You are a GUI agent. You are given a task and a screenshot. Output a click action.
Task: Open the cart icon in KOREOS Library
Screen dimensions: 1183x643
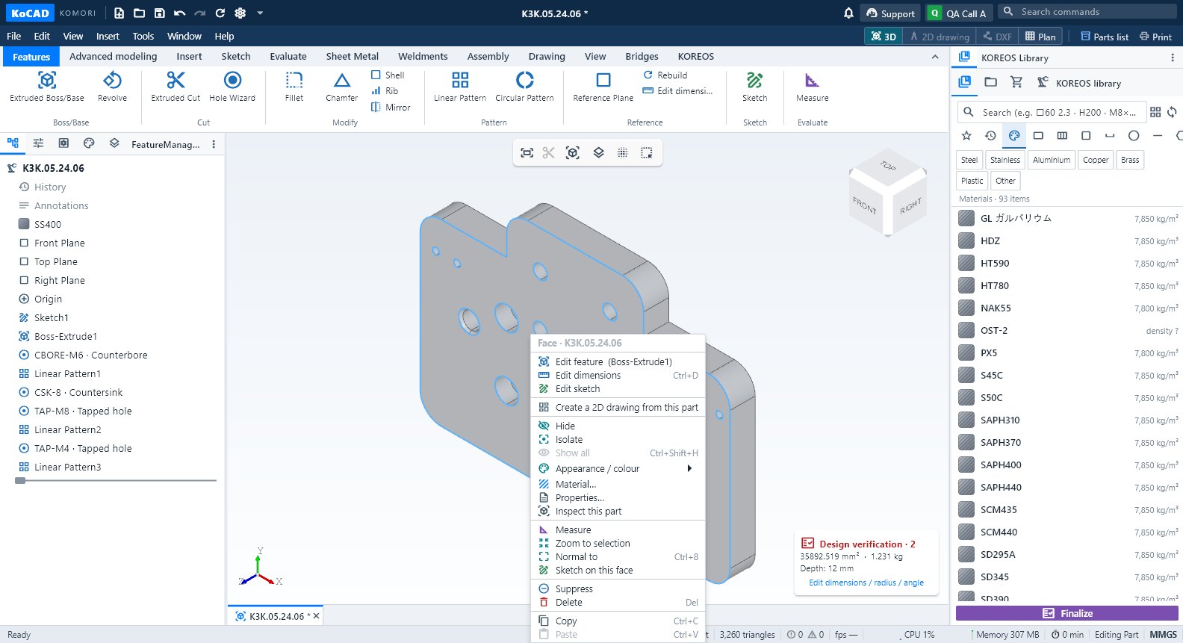[1016, 82]
